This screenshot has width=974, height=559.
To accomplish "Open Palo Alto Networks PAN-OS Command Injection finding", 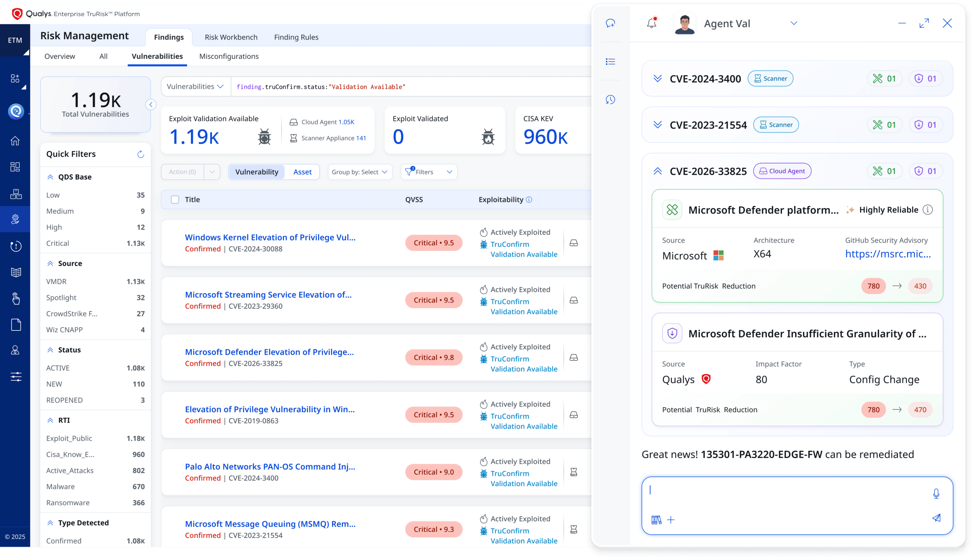I will (x=270, y=467).
